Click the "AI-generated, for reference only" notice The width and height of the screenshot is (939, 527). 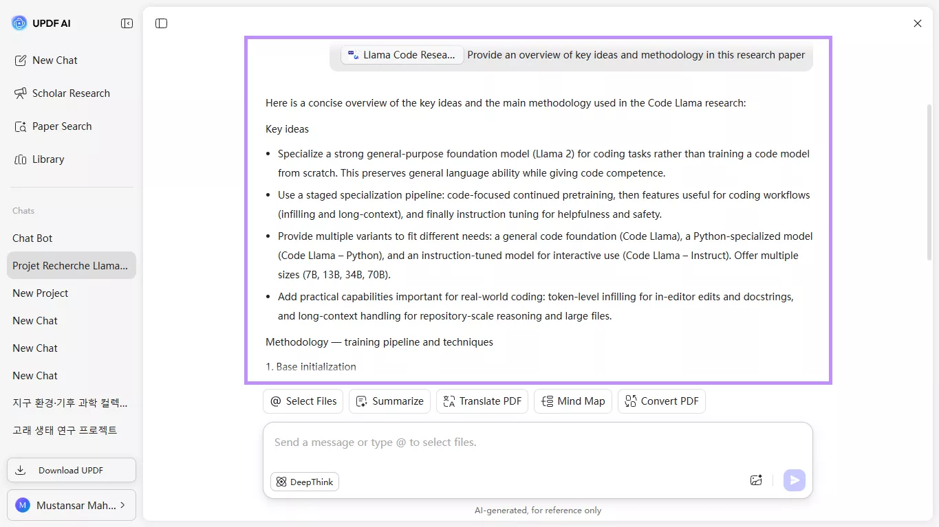pyautogui.click(x=538, y=511)
